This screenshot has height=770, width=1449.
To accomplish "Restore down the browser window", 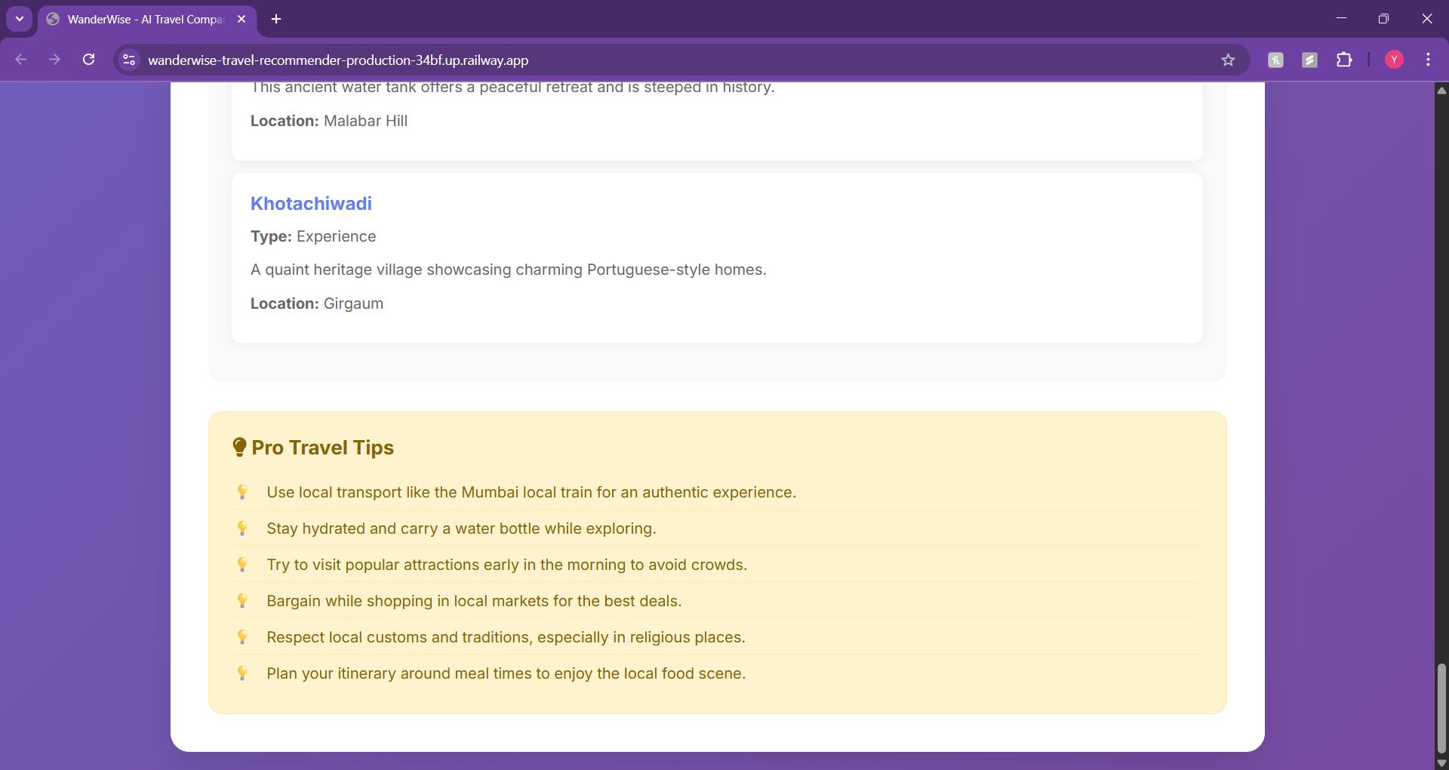I will point(1383,19).
